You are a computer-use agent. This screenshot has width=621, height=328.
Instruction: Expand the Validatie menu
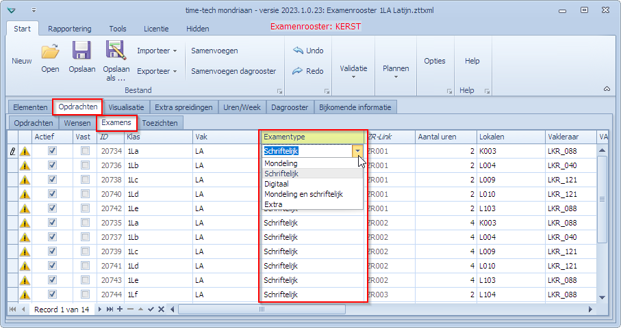(353, 71)
